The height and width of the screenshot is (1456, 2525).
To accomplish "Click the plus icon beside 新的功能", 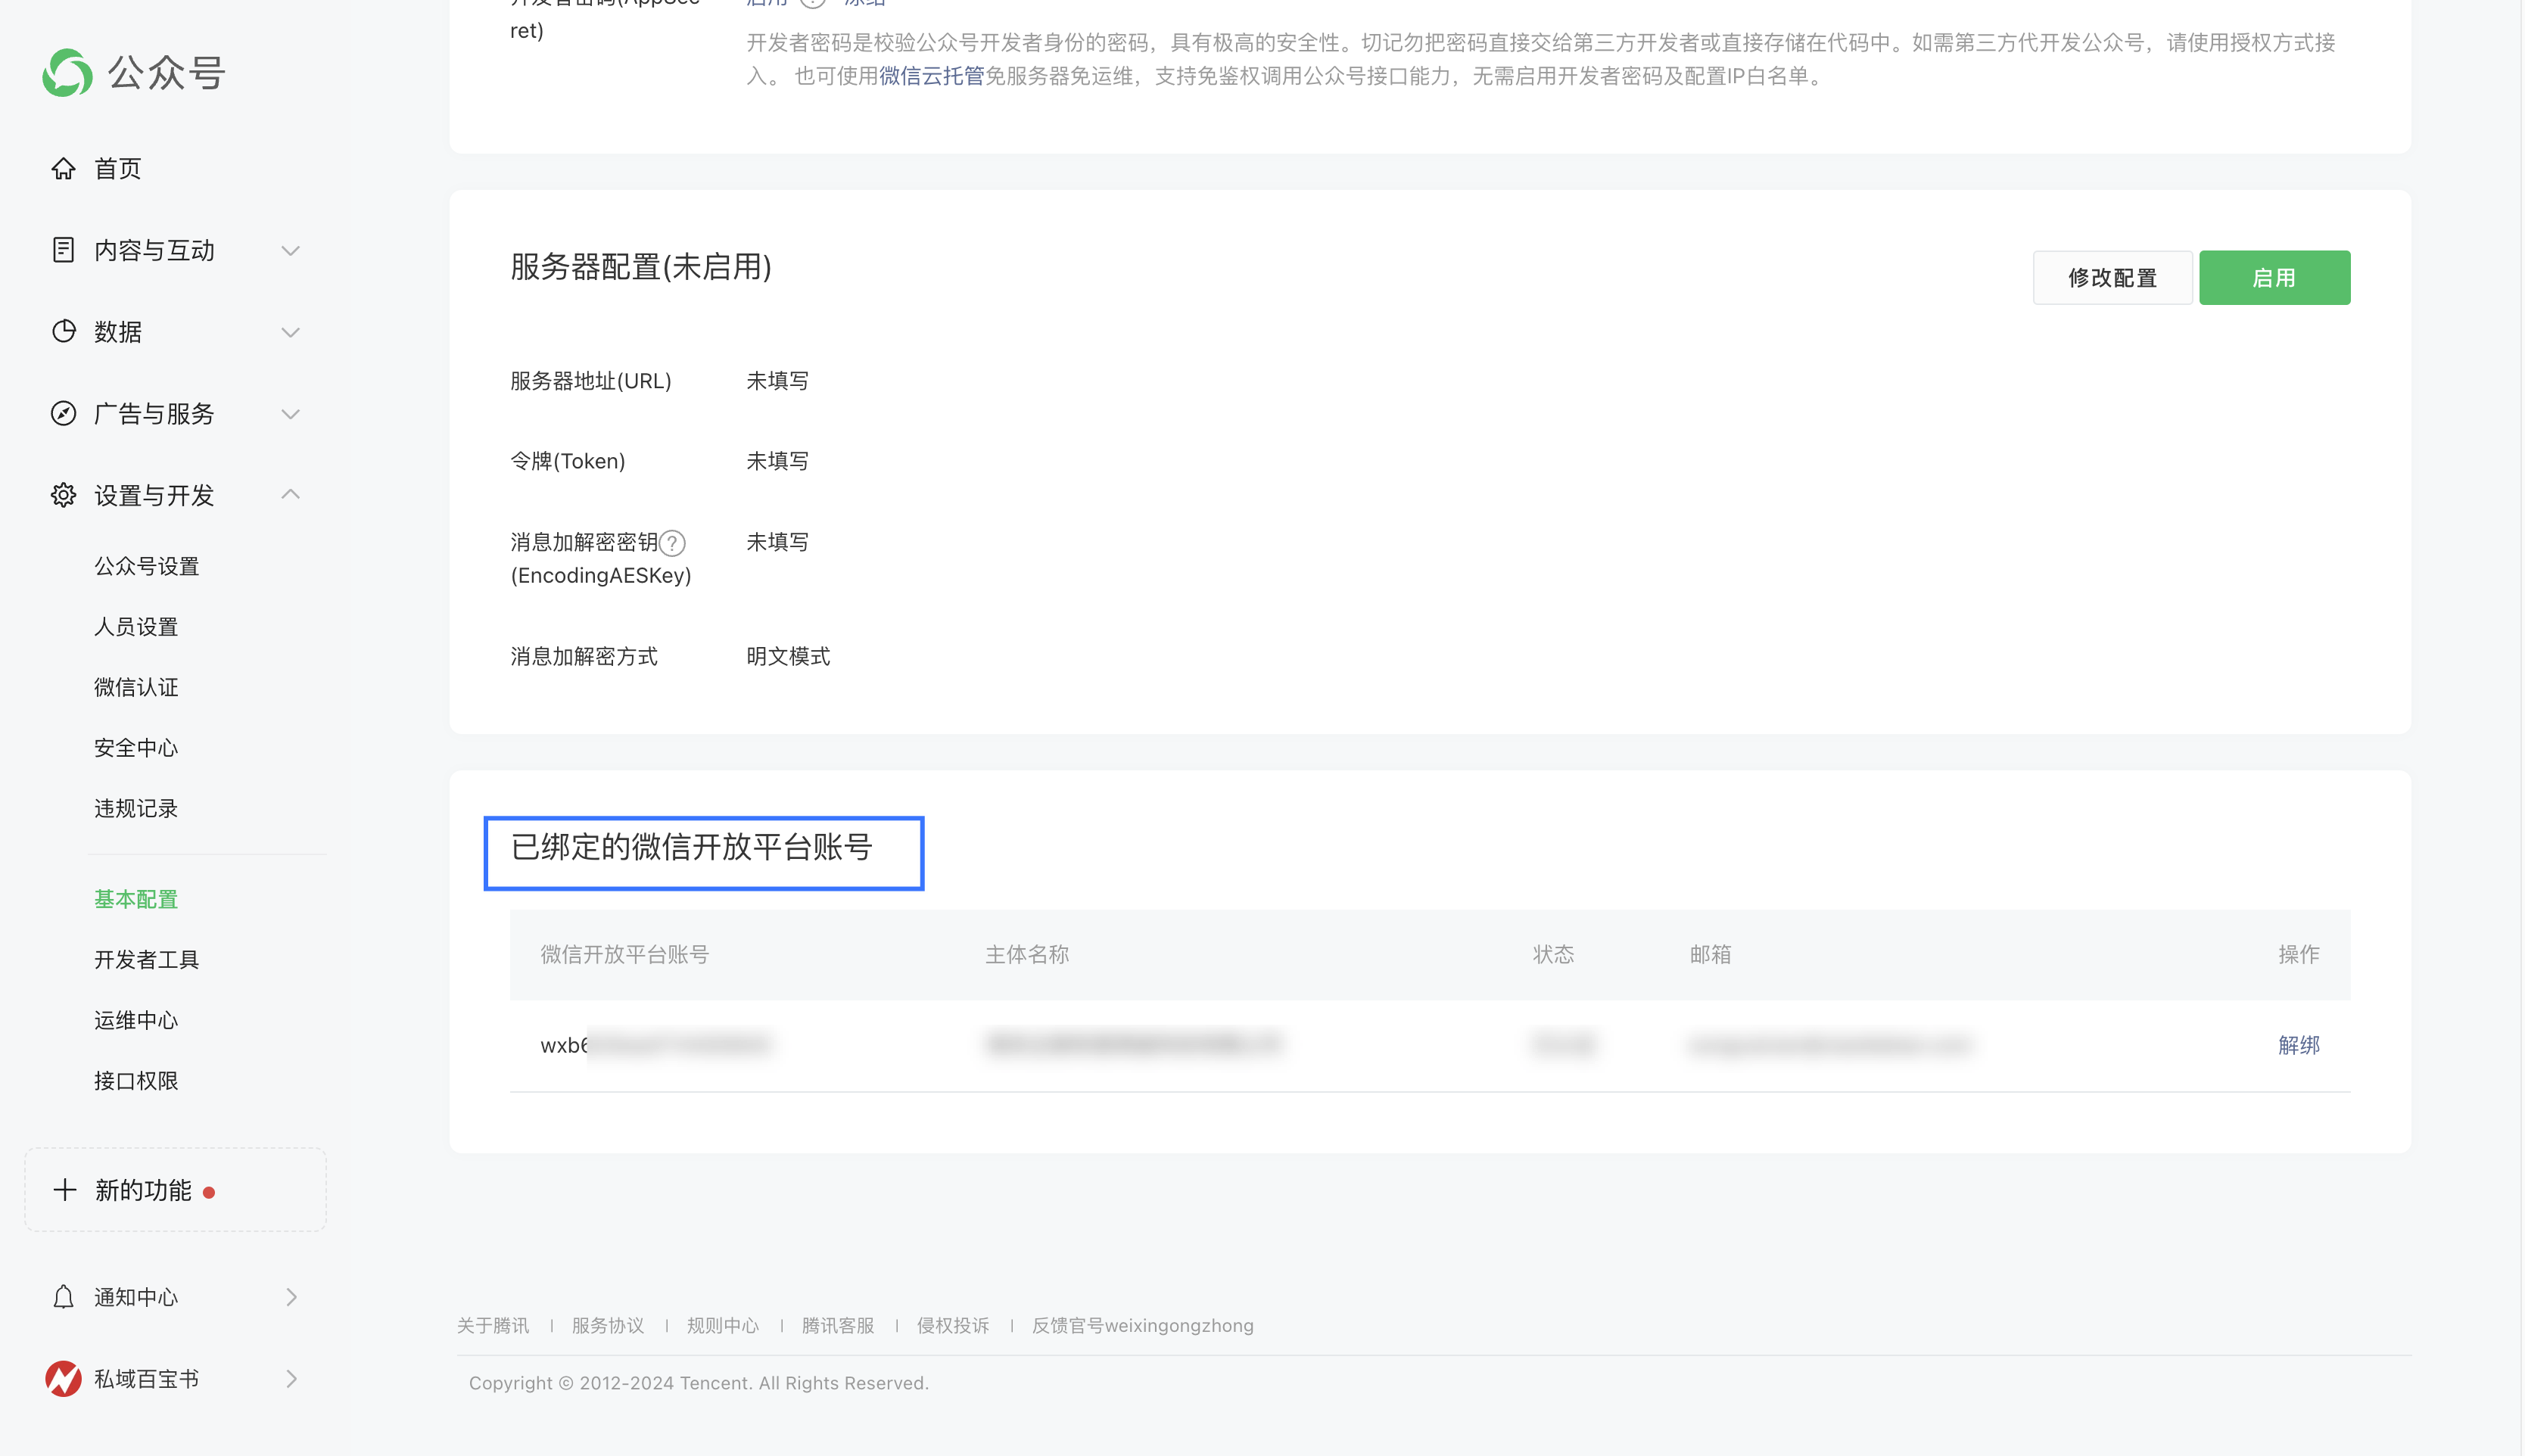I will (x=65, y=1190).
